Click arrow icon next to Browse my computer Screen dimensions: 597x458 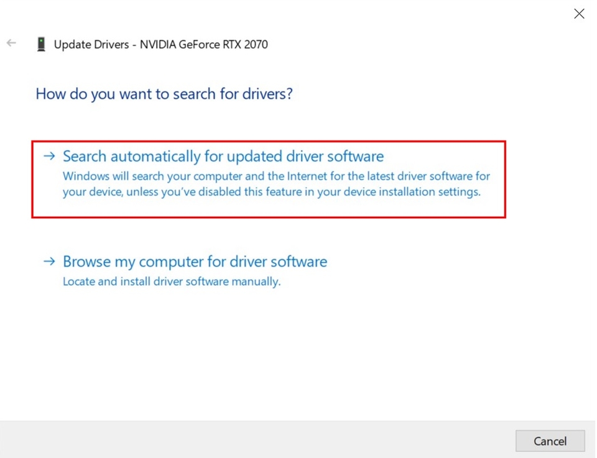click(x=49, y=262)
